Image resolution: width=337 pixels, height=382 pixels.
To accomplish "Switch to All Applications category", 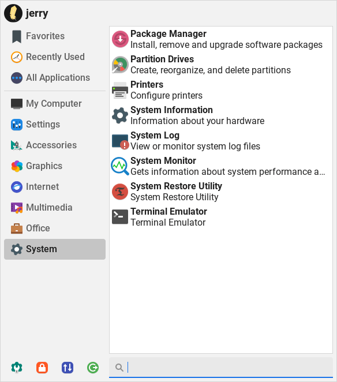I will pyautogui.click(x=55, y=78).
